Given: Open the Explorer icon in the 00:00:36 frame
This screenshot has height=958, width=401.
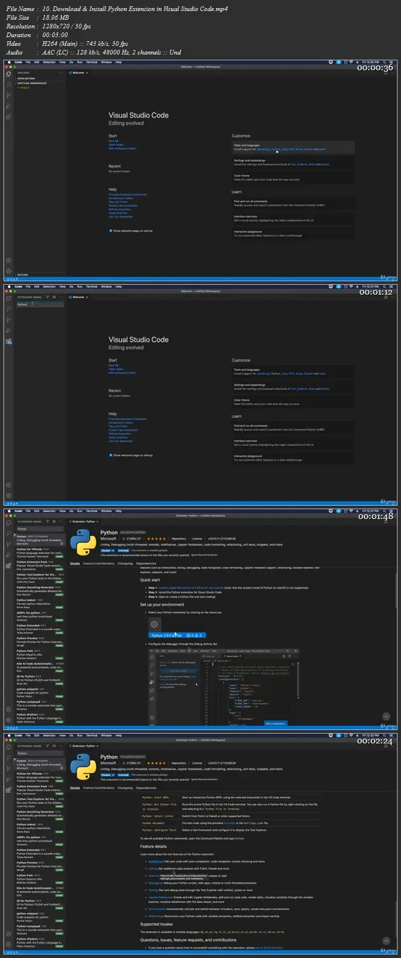Looking at the screenshot, I should pyautogui.click(x=8, y=74).
